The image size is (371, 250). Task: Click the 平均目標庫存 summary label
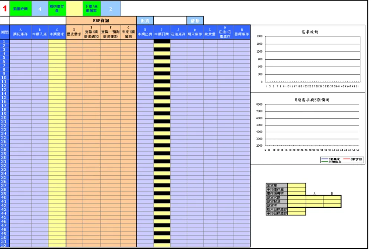276,213
